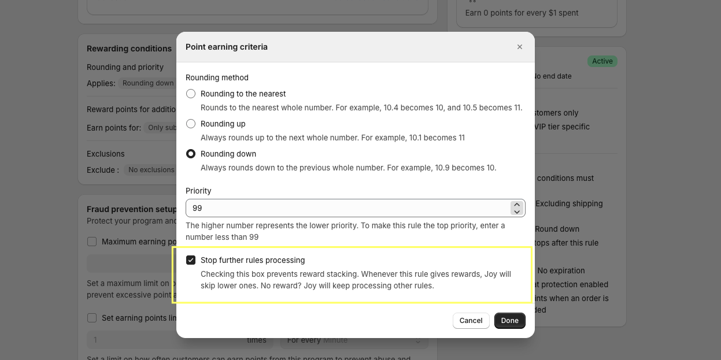Increase the Priority value with up arrow
Viewport: 721px width, 360px height.
pos(517,205)
